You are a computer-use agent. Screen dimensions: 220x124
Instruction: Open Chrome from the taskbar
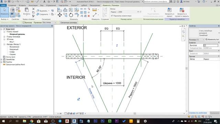(31, 121)
